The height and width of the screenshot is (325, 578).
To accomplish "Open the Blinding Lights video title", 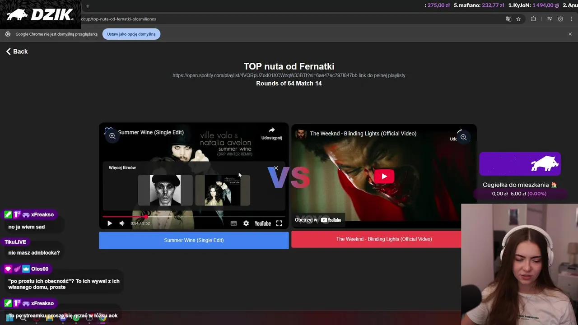I will (363, 134).
